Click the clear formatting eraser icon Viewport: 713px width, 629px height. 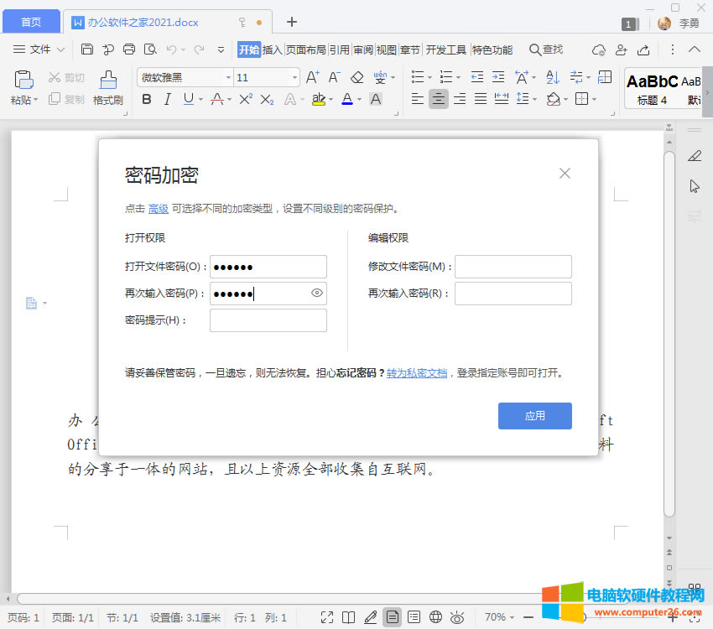click(x=356, y=78)
